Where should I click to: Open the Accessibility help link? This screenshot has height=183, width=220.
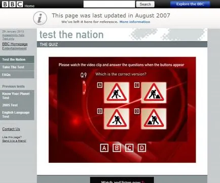pos(13,35)
